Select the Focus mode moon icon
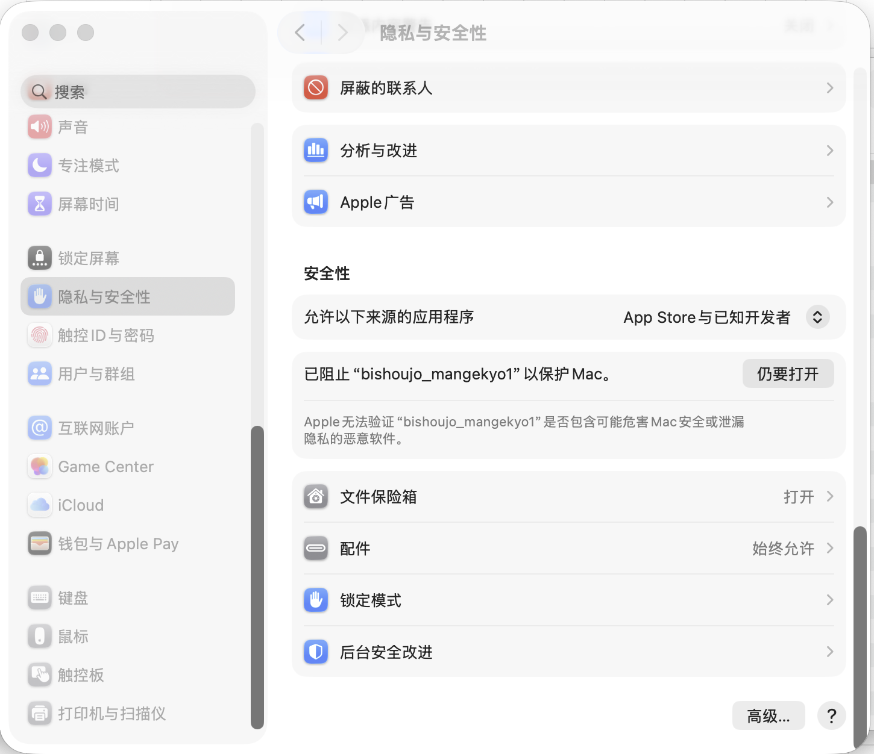Screen dimensions: 874x754 click(x=40, y=165)
